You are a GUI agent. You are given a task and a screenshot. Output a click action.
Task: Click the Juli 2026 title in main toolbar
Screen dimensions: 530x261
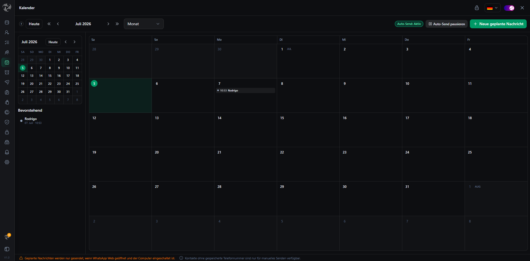click(x=83, y=24)
